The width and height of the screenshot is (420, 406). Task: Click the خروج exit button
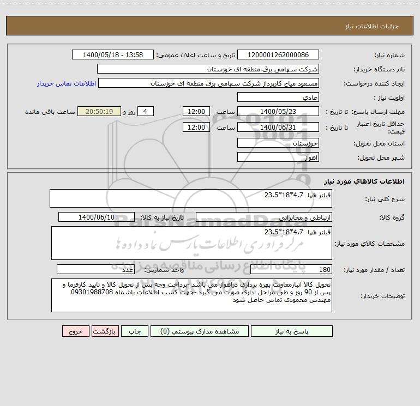[75, 331]
